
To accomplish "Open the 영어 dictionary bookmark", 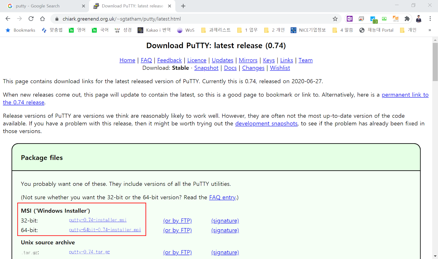I will coord(77,30).
